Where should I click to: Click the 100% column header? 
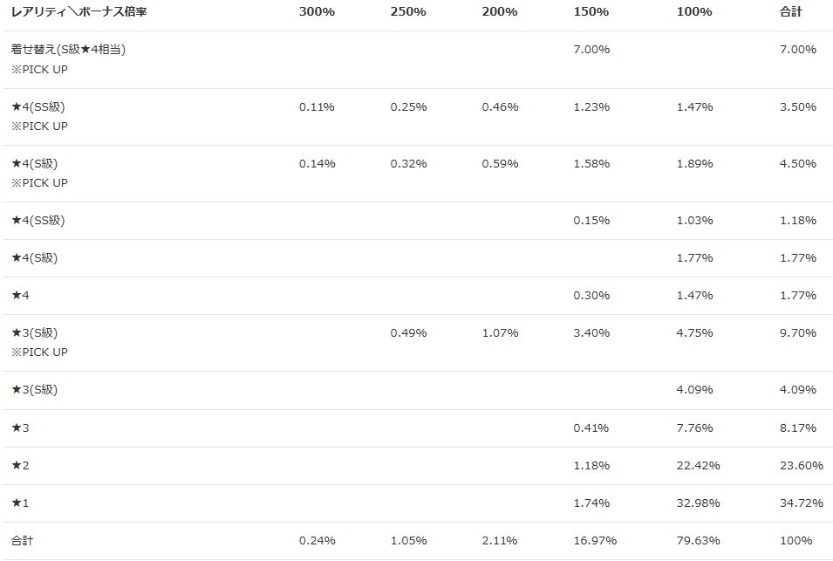coord(694,12)
